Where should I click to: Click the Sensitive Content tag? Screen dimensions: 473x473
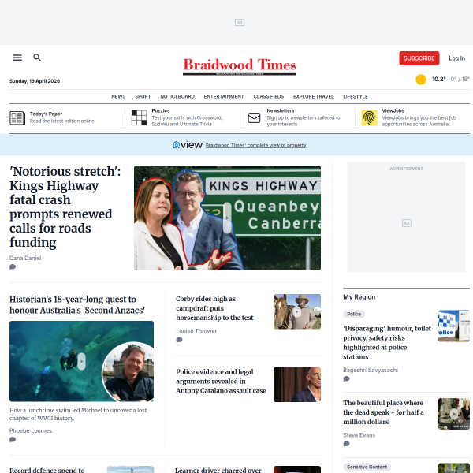coord(367,467)
